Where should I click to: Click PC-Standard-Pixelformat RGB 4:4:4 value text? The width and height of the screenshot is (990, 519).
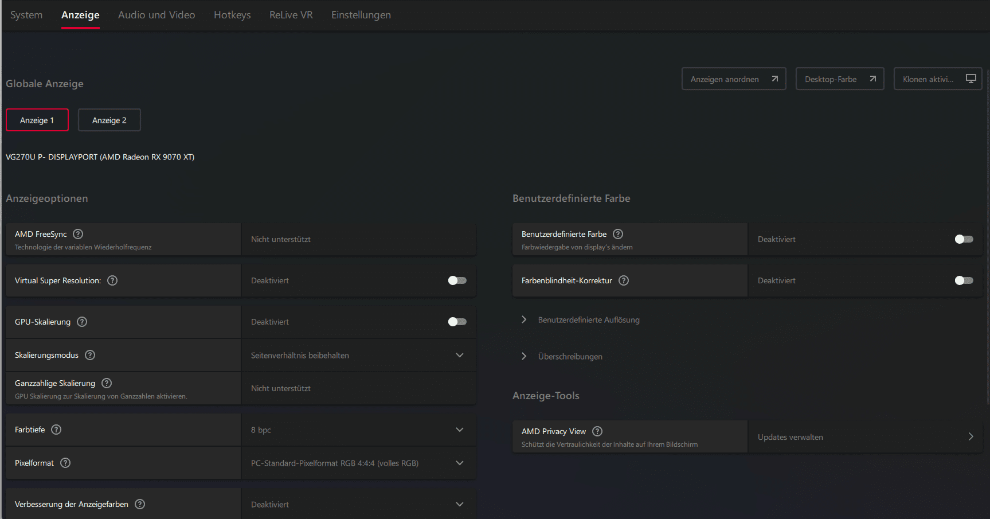tap(335, 463)
